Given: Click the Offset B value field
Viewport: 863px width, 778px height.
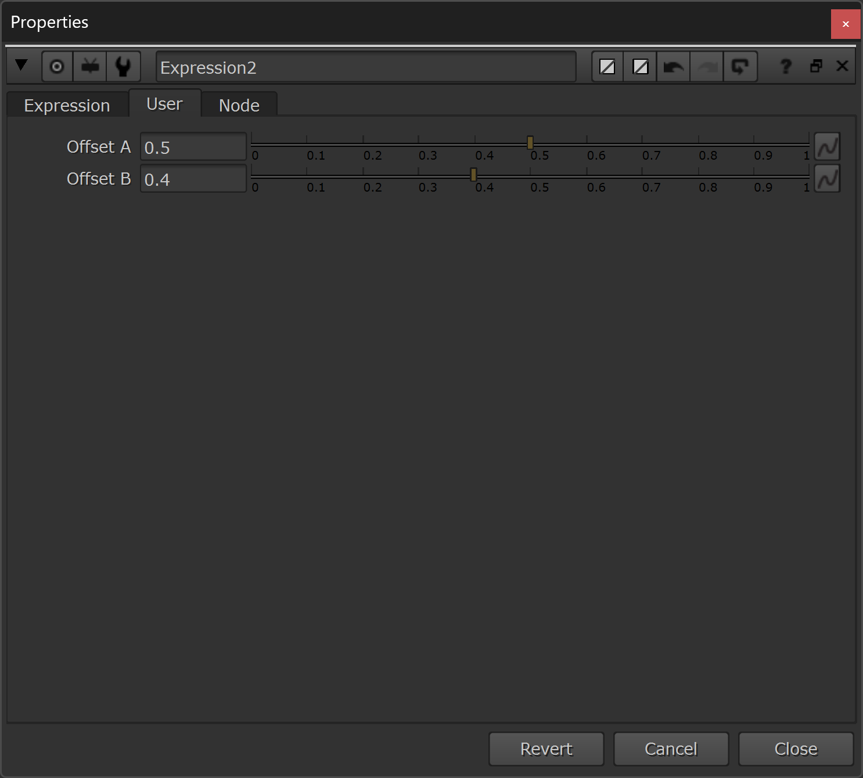Looking at the screenshot, I should click(x=193, y=179).
